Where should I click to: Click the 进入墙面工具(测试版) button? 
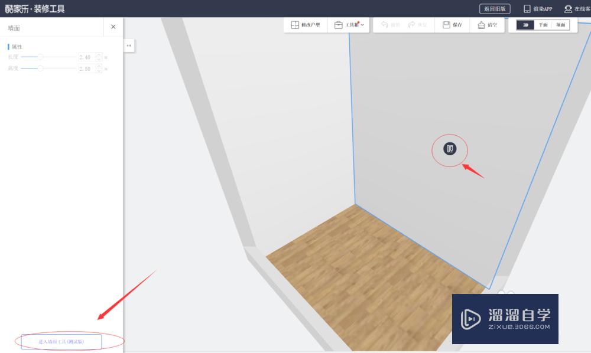tap(61, 342)
